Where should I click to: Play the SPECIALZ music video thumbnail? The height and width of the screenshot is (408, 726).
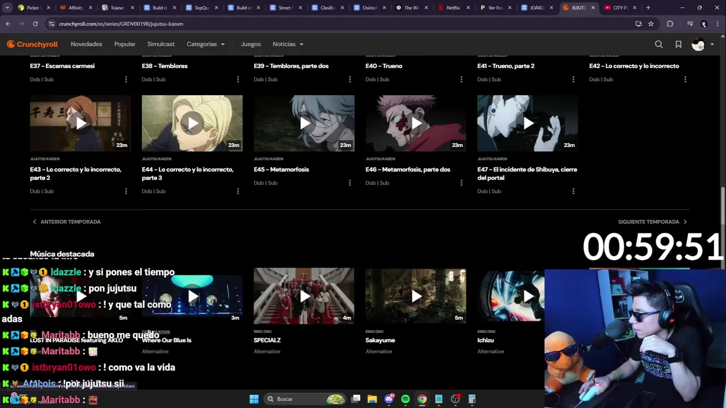coord(304,296)
